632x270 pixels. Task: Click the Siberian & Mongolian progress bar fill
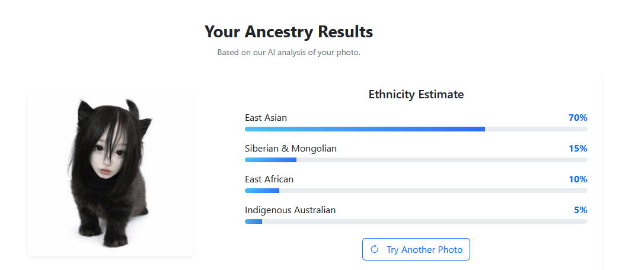[x=270, y=160]
